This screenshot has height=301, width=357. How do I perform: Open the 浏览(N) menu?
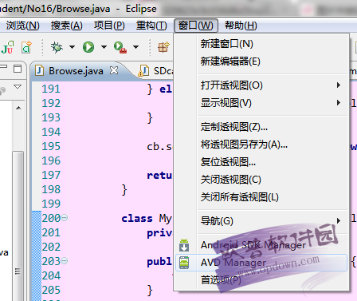pos(23,26)
